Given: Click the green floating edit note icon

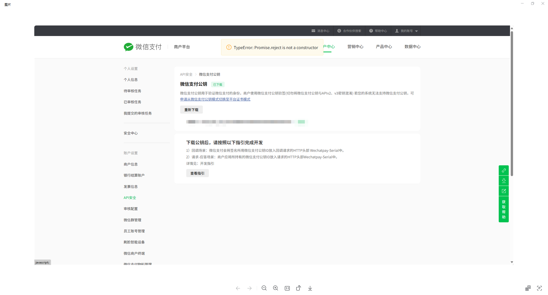Looking at the screenshot, I should coord(504,191).
